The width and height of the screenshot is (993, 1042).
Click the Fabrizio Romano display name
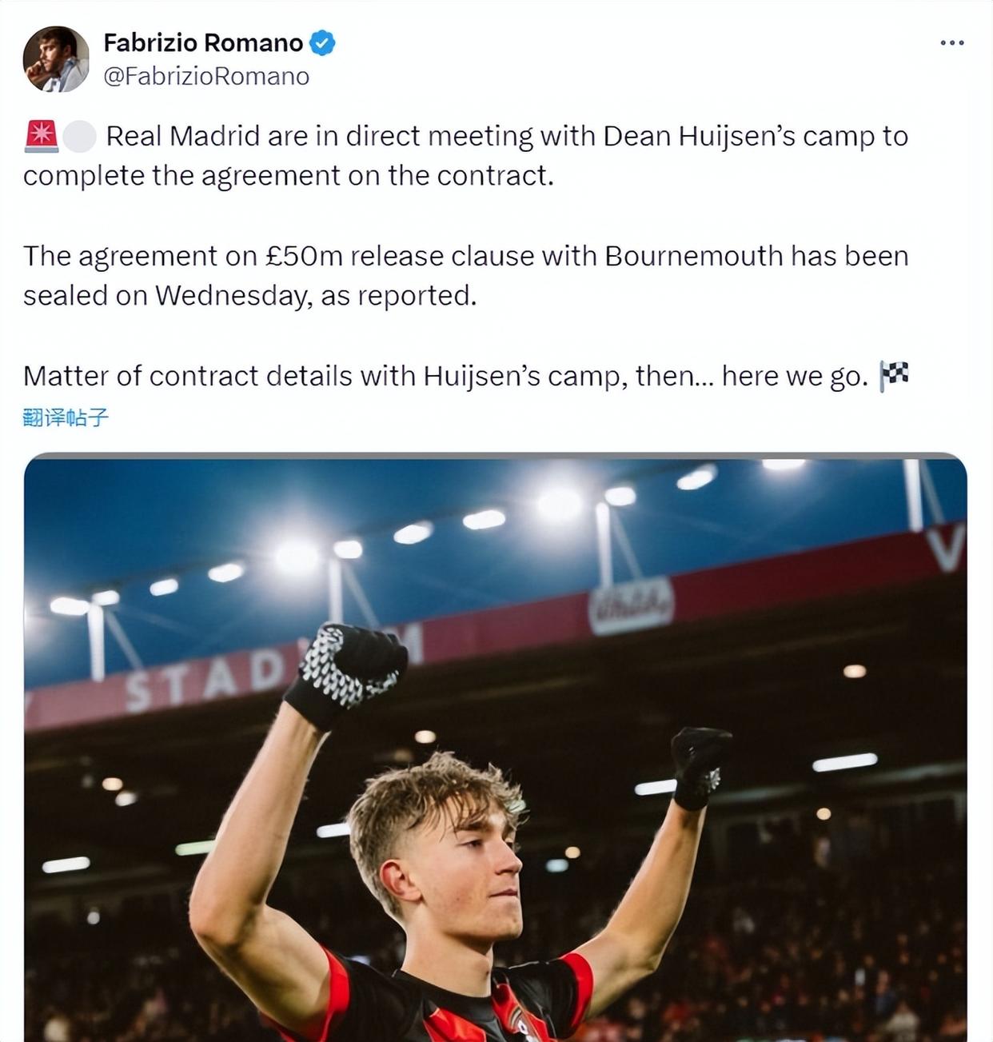(203, 42)
